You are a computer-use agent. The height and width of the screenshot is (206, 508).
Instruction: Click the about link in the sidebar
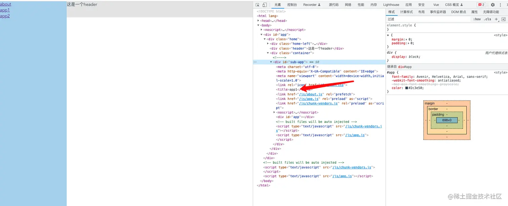[5, 4]
